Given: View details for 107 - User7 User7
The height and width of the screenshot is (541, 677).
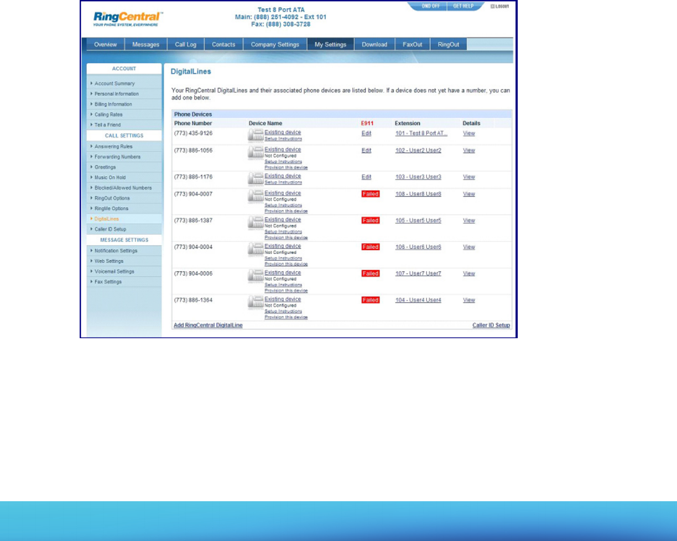Looking at the screenshot, I should coord(469,274).
